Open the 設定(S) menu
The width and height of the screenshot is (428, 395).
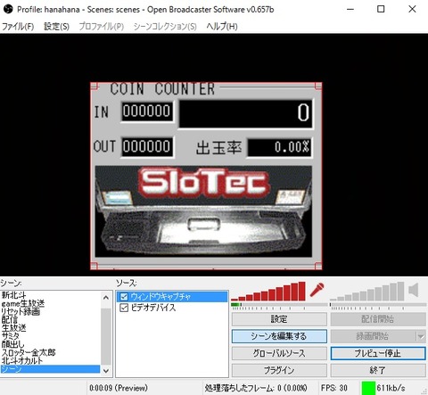tap(56, 27)
